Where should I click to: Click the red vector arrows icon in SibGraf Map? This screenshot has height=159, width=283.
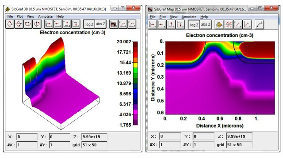click(229, 25)
